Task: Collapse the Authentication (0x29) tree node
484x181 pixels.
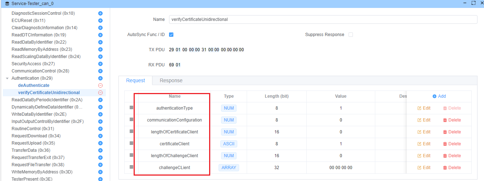Action: [x=7, y=78]
